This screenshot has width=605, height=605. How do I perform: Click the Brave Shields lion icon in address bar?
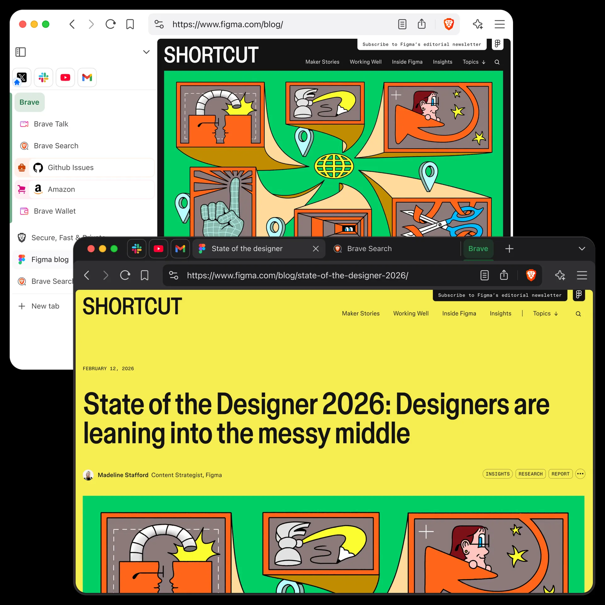(x=531, y=275)
